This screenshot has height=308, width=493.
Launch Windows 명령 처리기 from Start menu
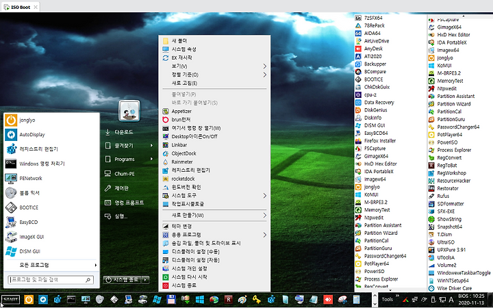click(51, 164)
